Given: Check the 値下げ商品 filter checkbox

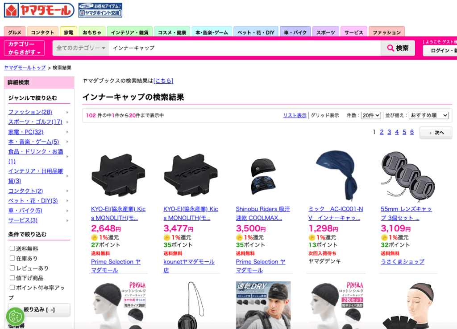Looking at the screenshot, I should click(x=12, y=277).
